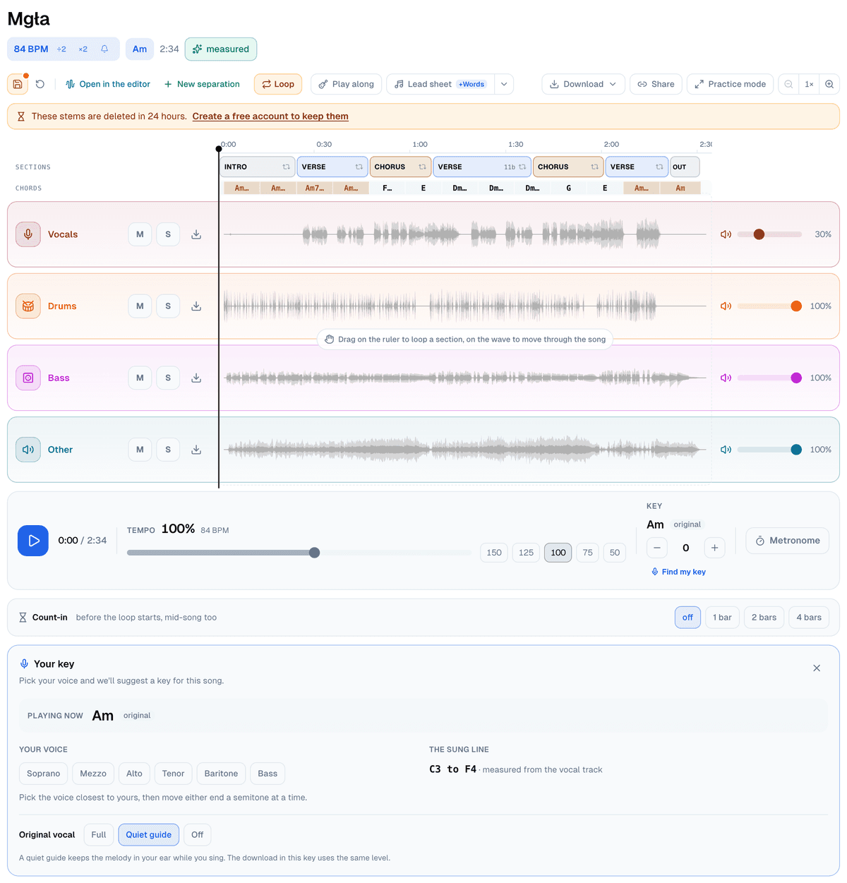Select the Tenor voice type
The image size is (847, 883).
pyautogui.click(x=173, y=774)
